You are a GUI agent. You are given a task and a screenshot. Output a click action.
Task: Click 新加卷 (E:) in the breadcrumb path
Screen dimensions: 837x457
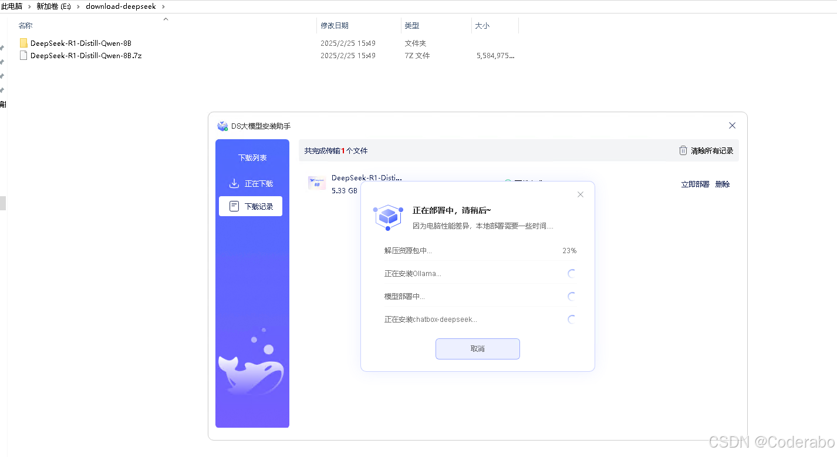(53, 6)
